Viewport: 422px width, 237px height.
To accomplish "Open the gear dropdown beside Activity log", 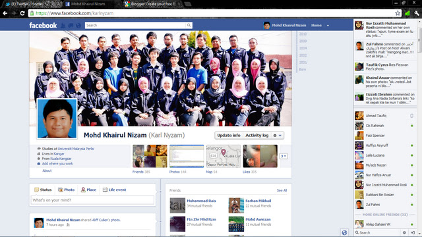I will click(x=278, y=136).
